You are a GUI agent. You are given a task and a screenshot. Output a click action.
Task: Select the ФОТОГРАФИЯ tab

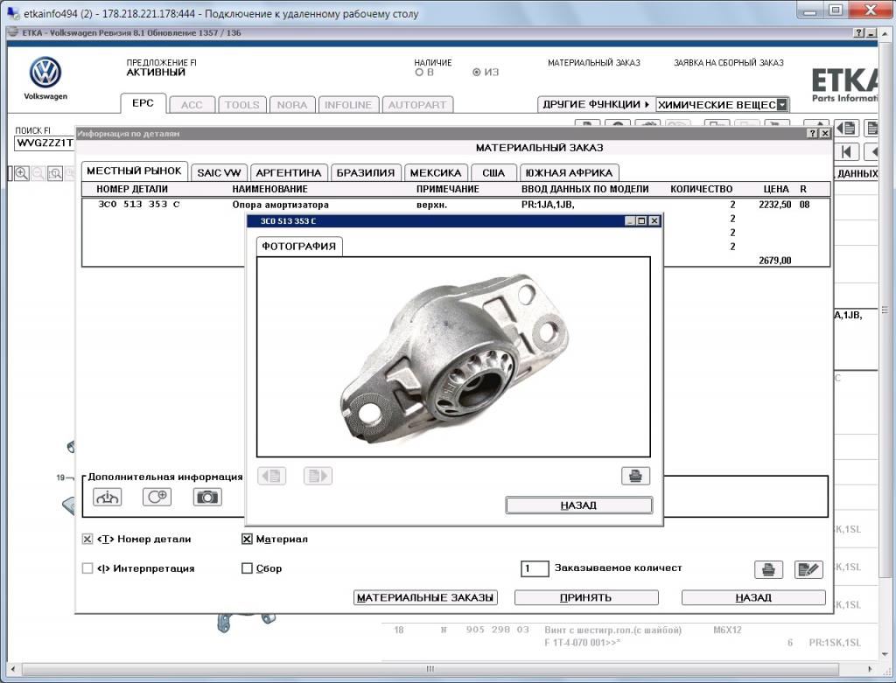[299, 246]
